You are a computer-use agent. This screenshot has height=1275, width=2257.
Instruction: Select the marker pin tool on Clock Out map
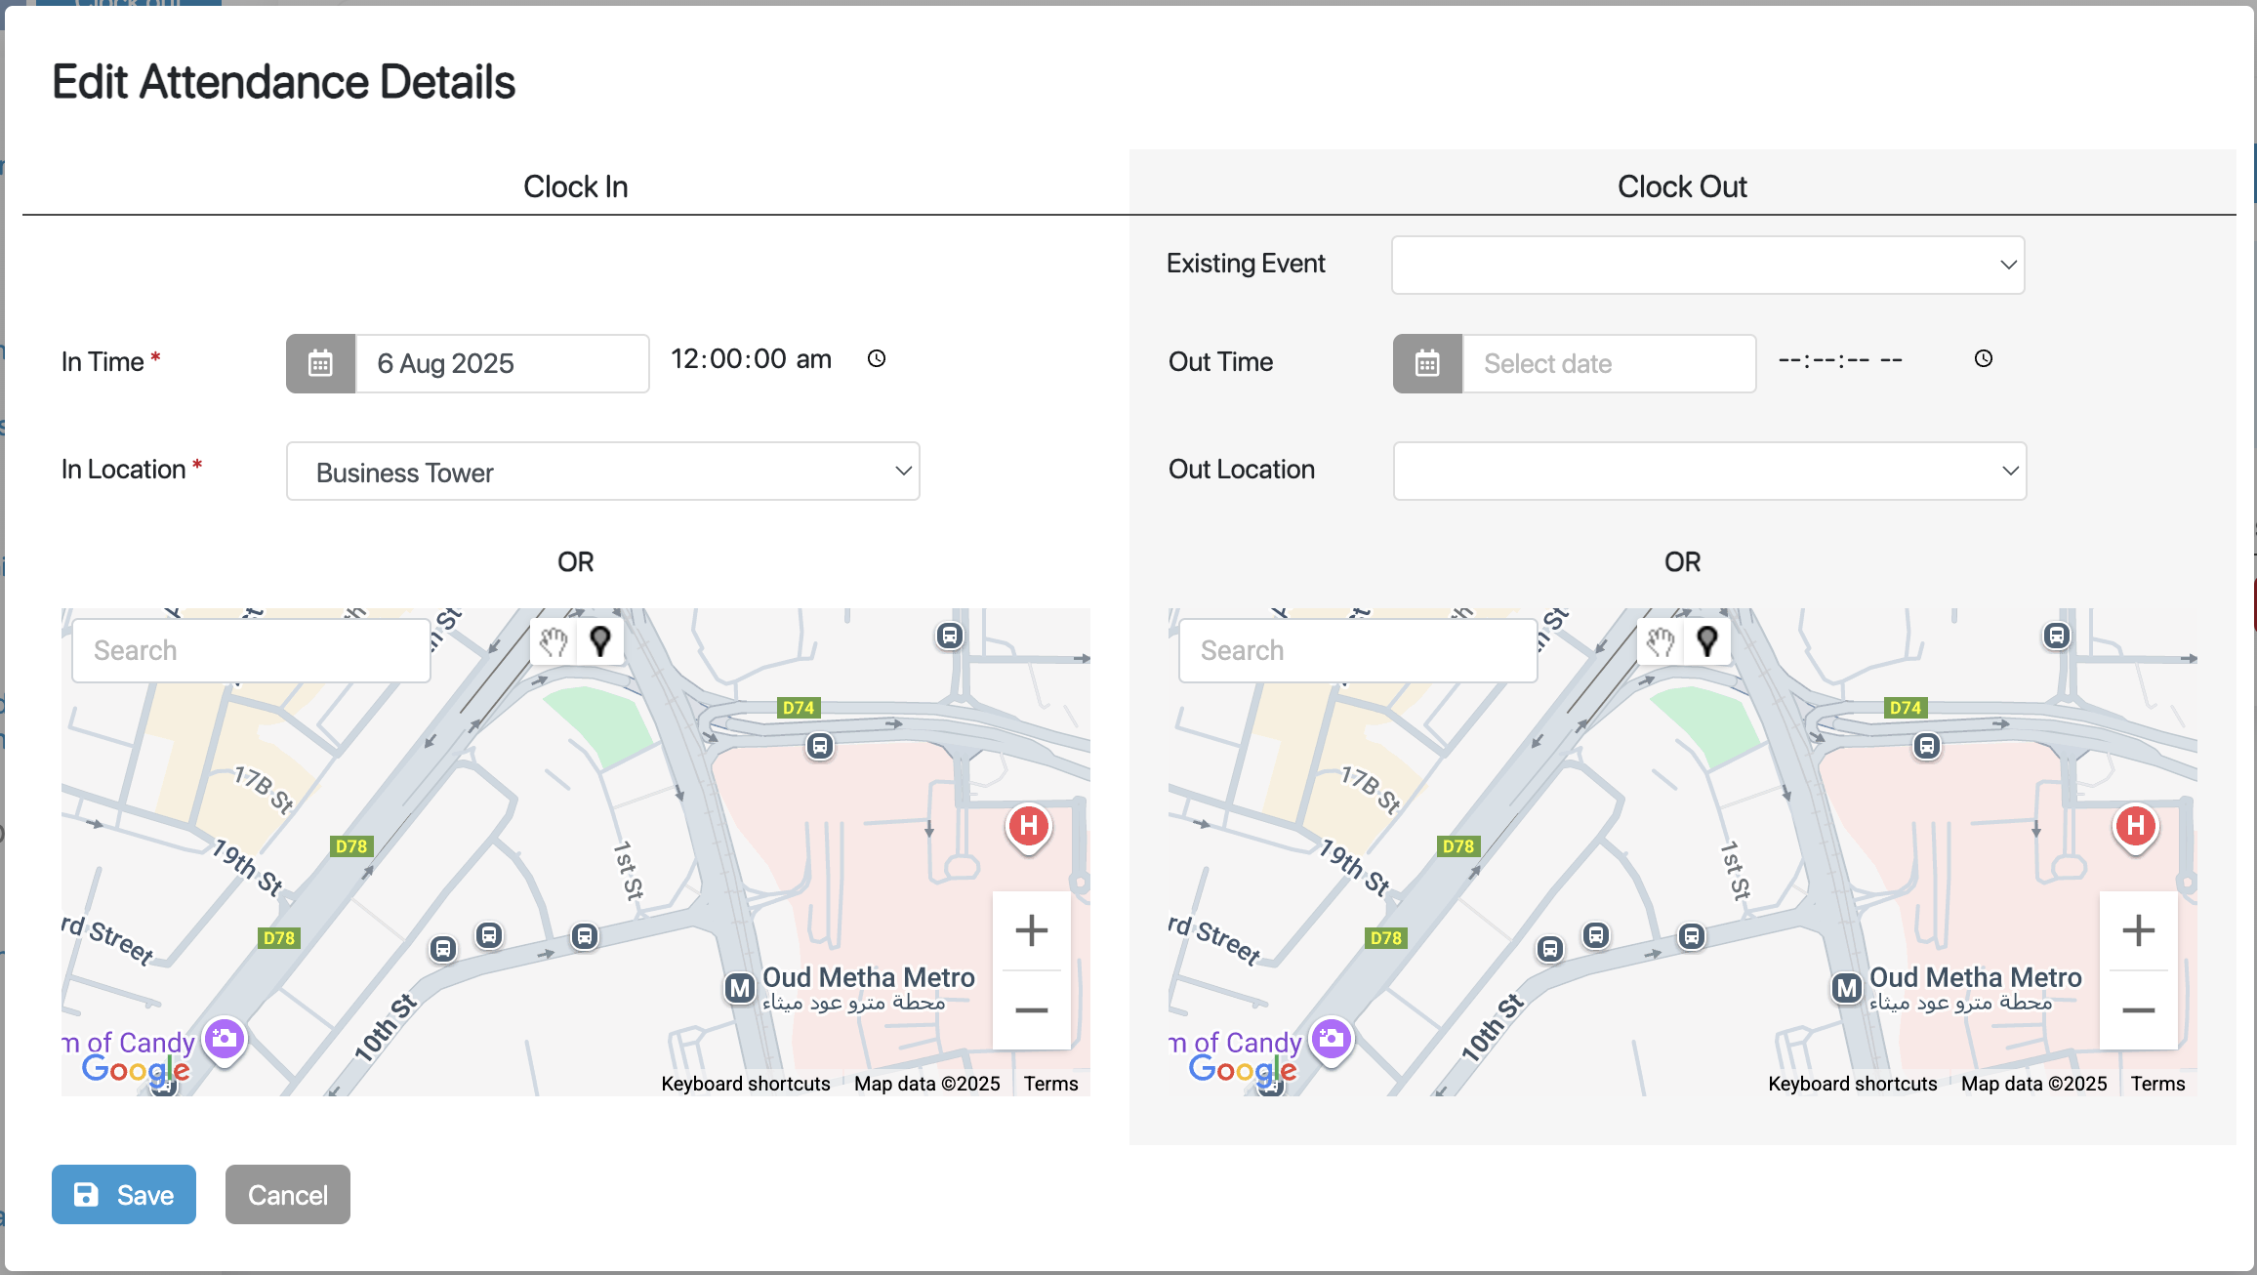[1707, 641]
